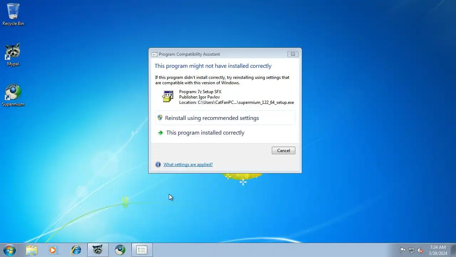The width and height of the screenshot is (456, 257).
Task: Open the network tray icon
Action: click(411, 250)
